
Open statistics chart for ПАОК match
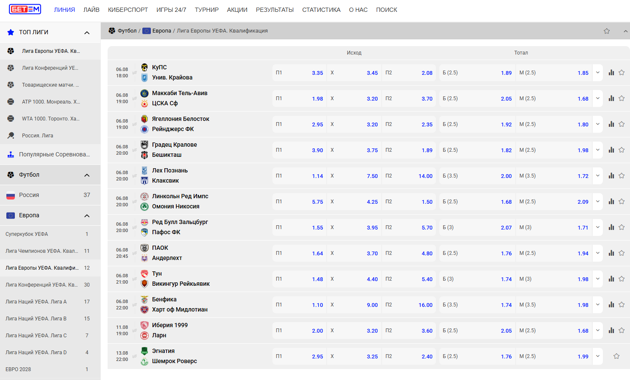(611, 253)
